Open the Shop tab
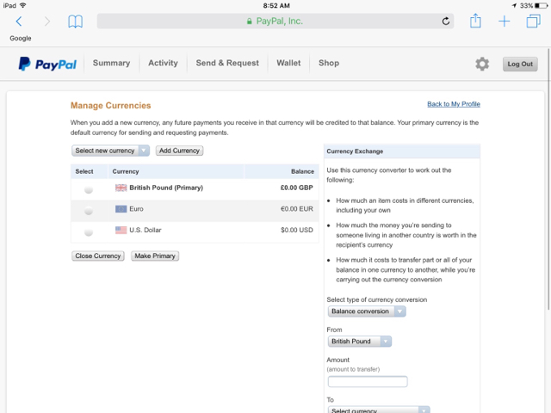This screenshot has height=413, width=551. click(x=329, y=63)
